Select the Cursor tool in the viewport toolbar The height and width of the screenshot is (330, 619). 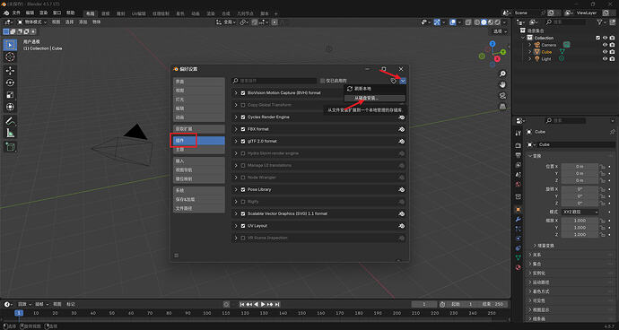point(10,56)
